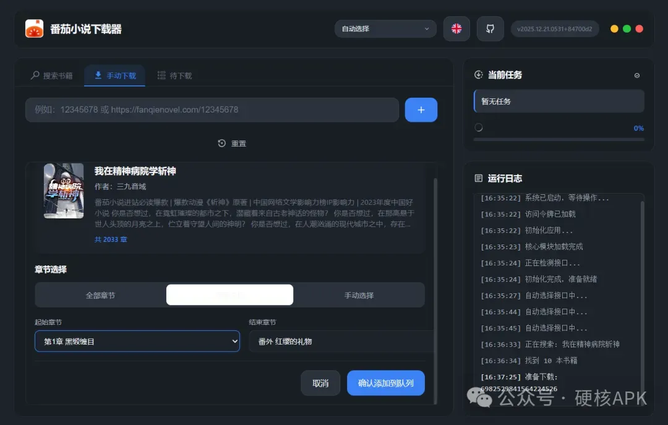Viewport: 668px width, 425px height.
Task: Click log line 初始化应用
Action: point(526,230)
